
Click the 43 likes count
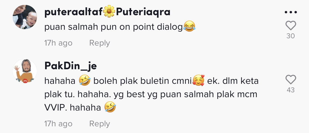291,90
